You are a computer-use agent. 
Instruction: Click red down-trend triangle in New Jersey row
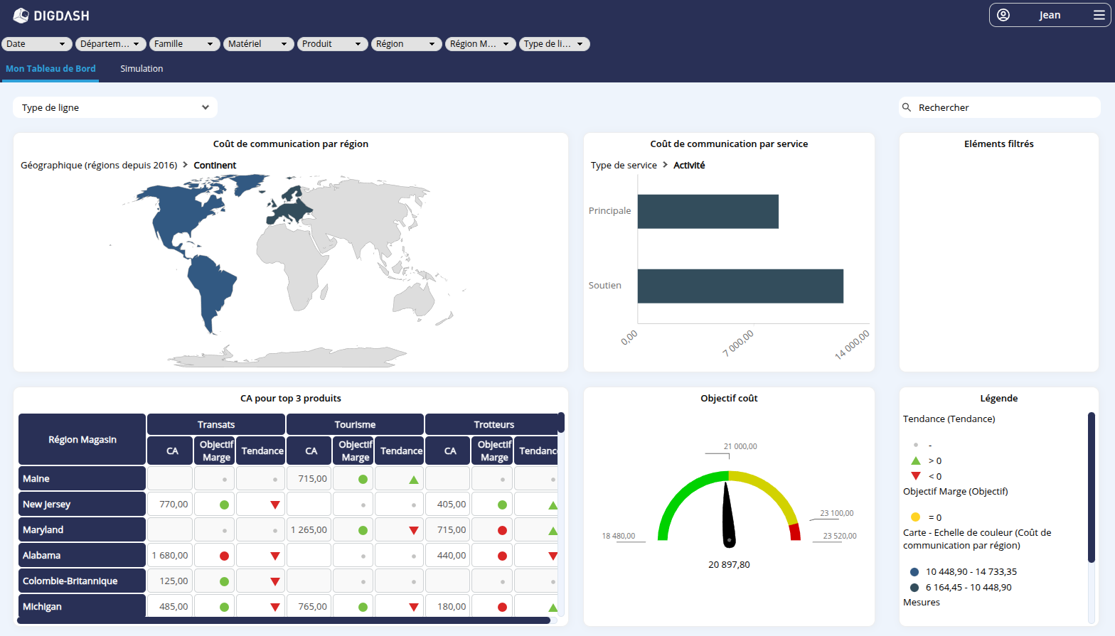pos(275,505)
